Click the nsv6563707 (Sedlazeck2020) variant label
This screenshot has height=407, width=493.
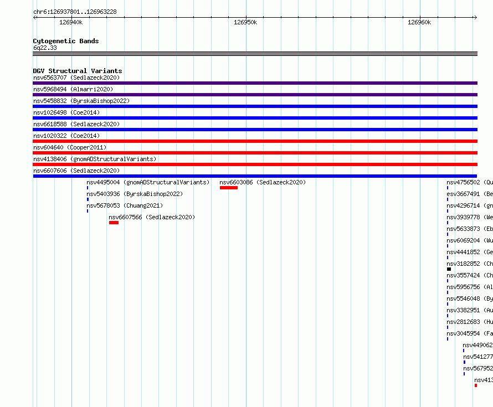point(76,78)
